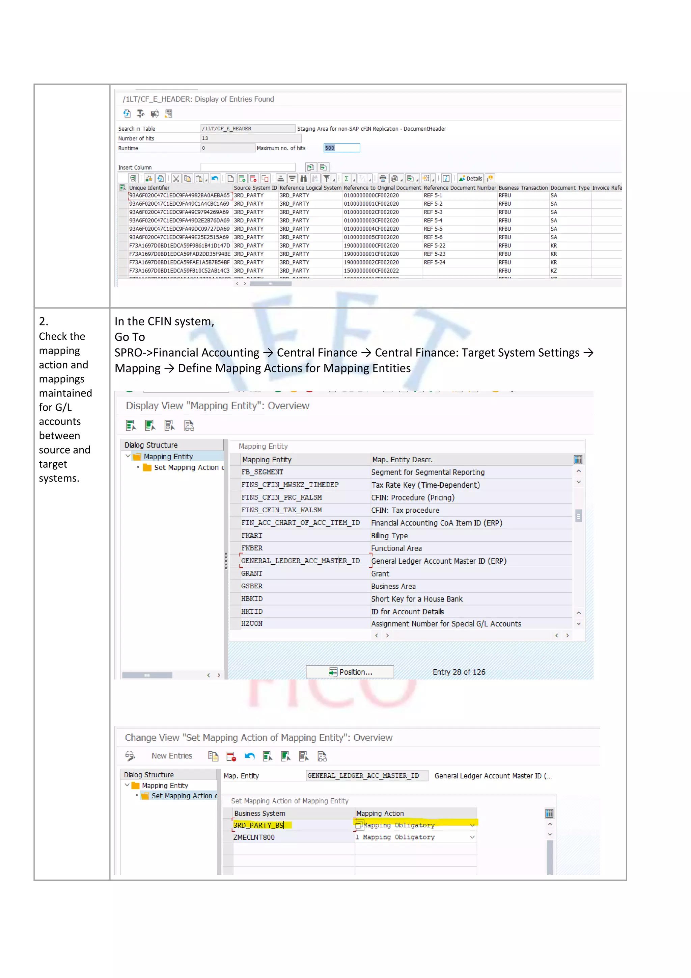Click the change settings icon beside the refresh icon

coord(140,113)
